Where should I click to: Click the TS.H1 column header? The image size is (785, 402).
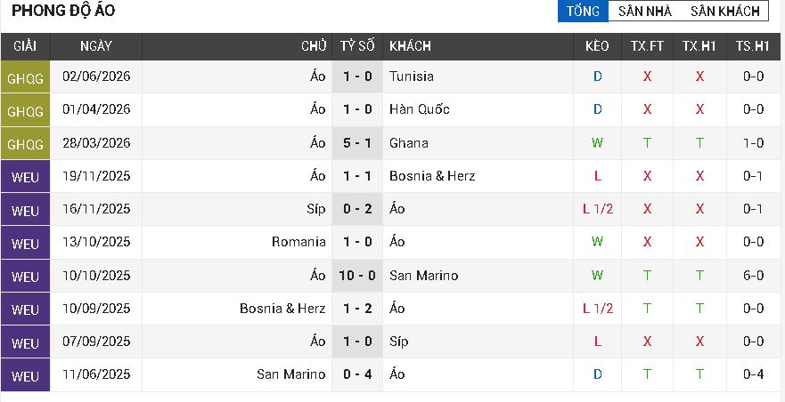(752, 46)
